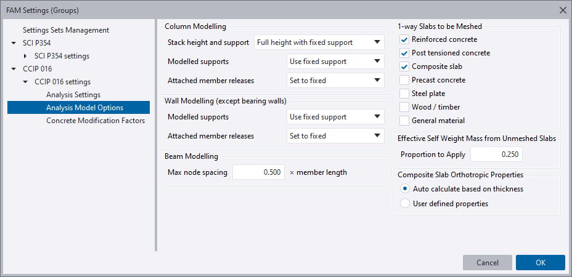Open Stack height and support dropdown
The image size is (572, 277).
[x=319, y=42]
